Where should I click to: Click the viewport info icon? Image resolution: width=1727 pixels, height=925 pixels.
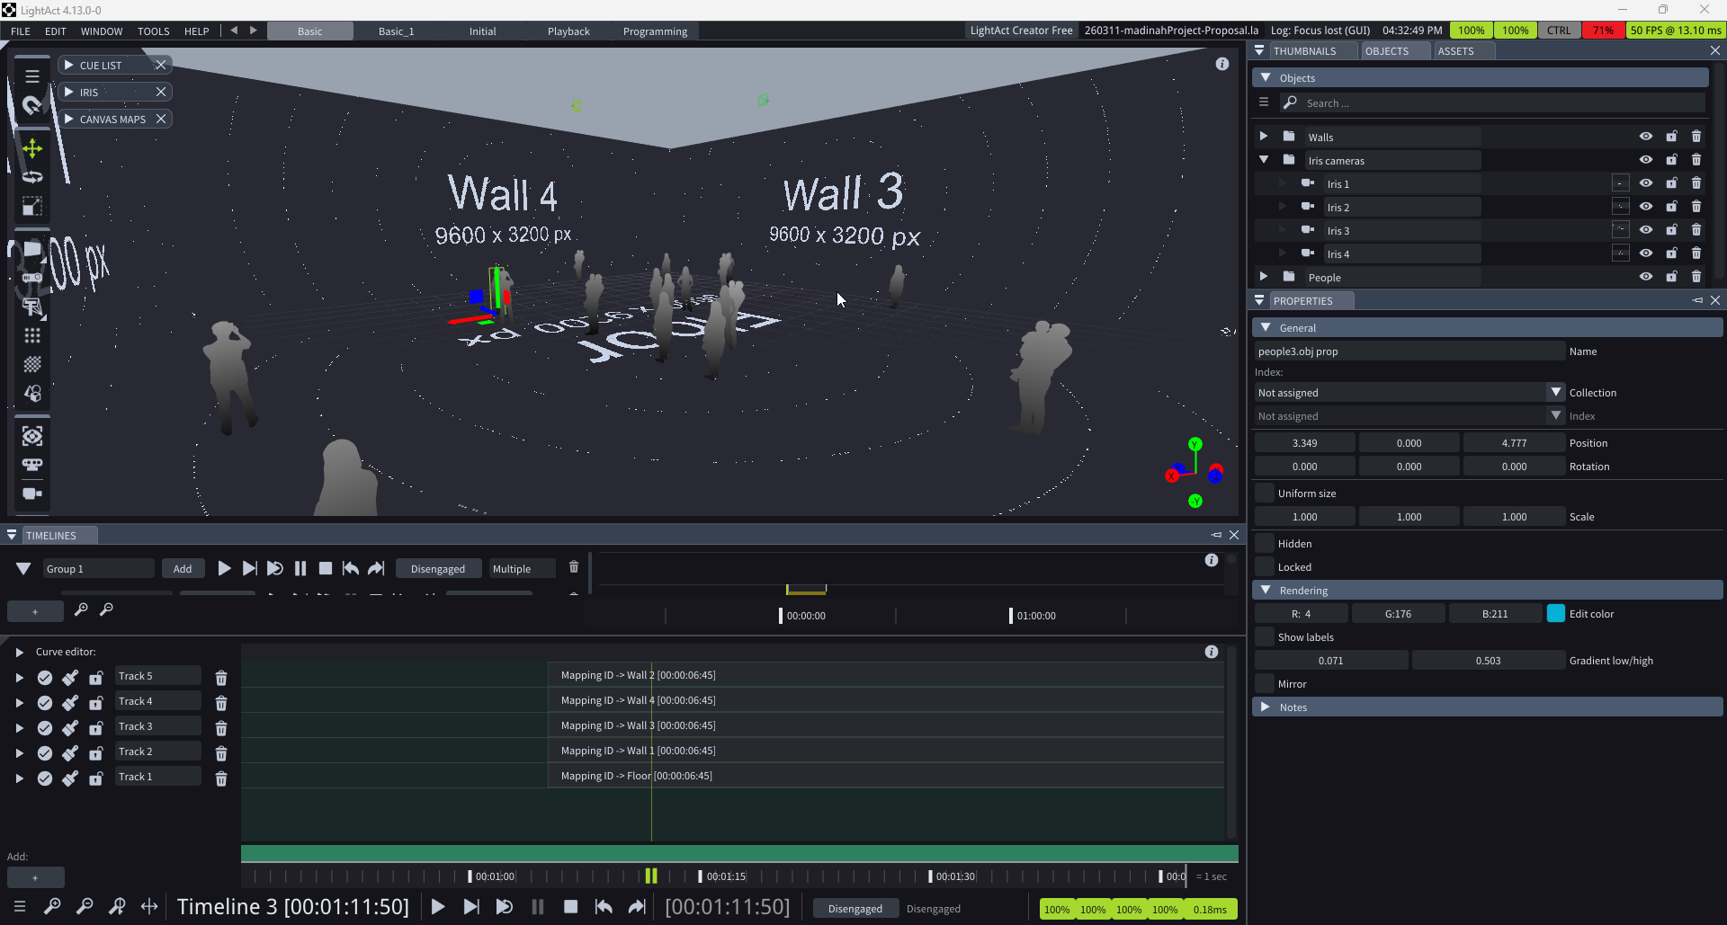tap(1221, 64)
